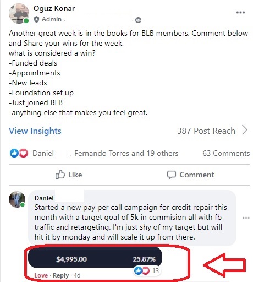Expand the 387 Post Reach chevron

(245, 130)
